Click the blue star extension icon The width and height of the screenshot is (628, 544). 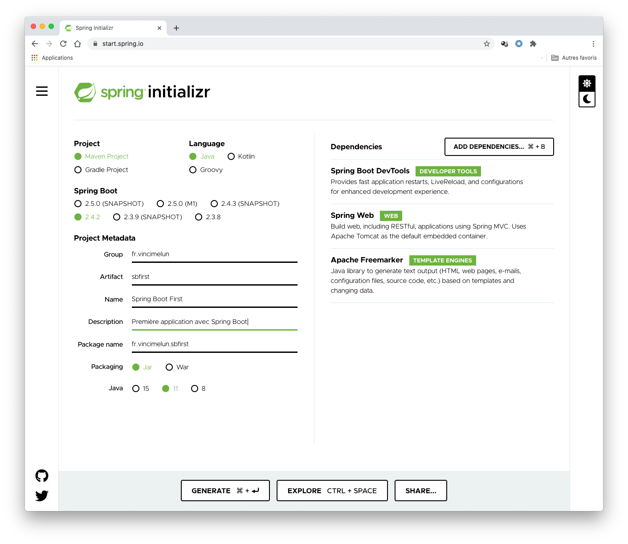[519, 44]
